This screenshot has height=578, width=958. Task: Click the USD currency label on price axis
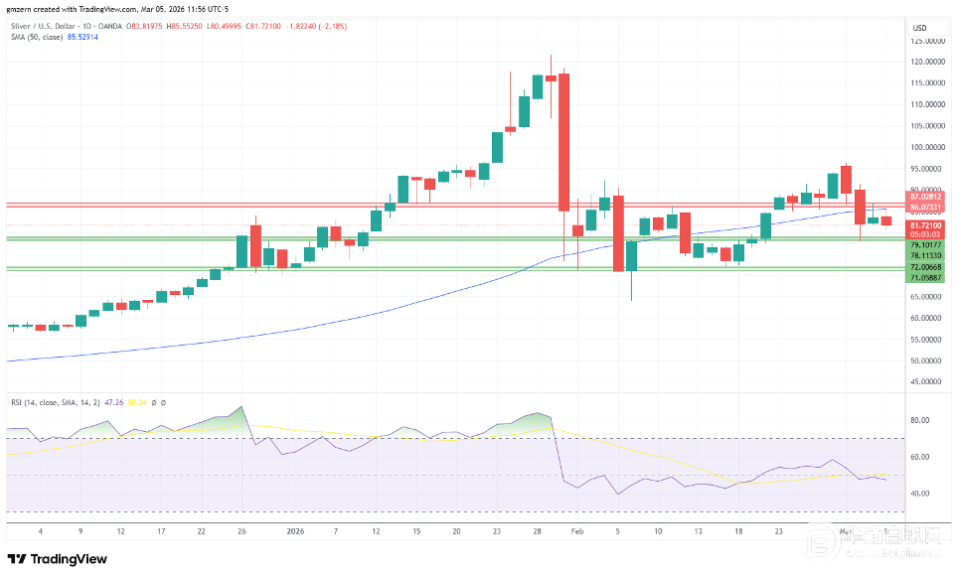(919, 27)
